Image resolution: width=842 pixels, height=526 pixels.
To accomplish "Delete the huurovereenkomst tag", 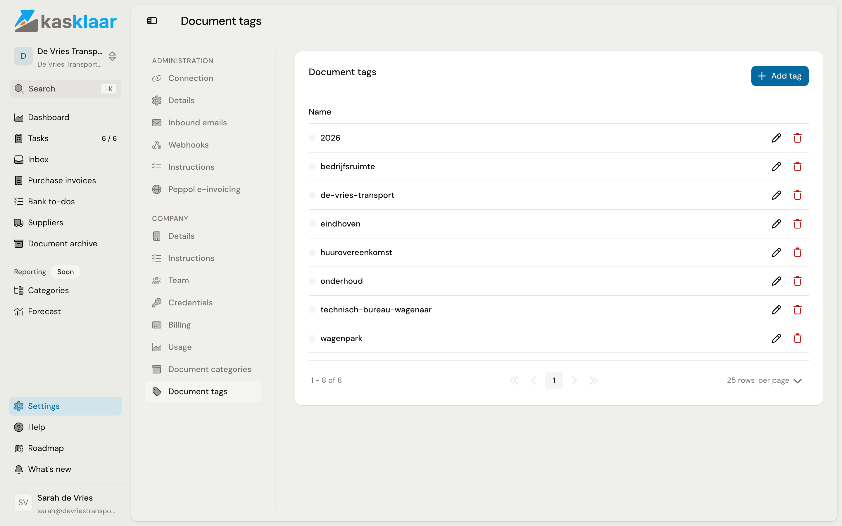I will pos(798,252).
